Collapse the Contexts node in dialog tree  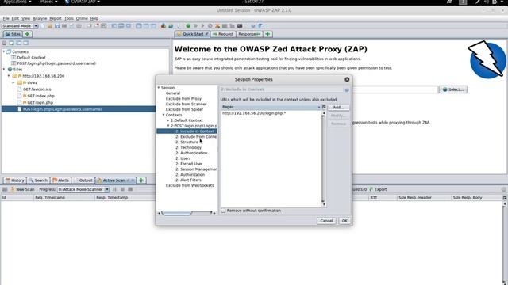pos(164,115)
